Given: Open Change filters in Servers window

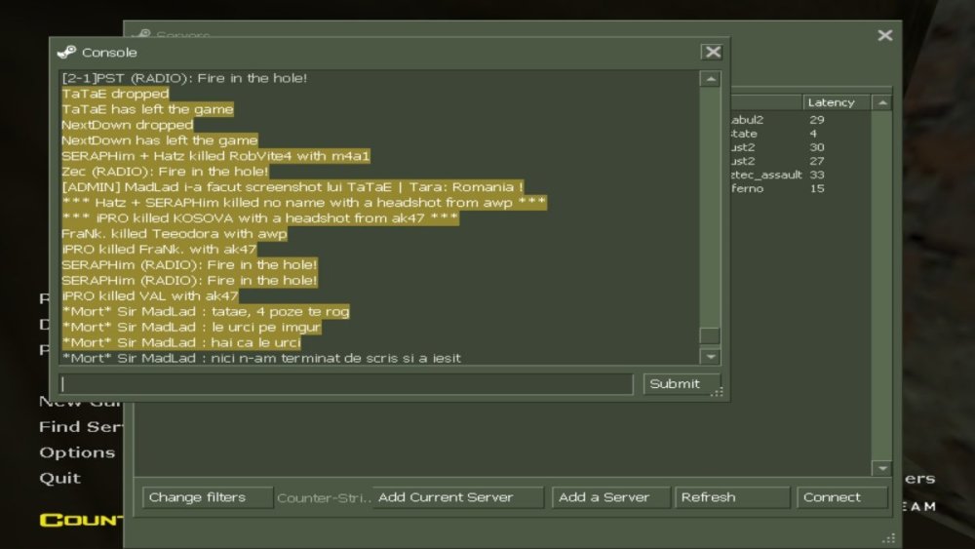Looking at the screenshot, I should click(207, 497).
